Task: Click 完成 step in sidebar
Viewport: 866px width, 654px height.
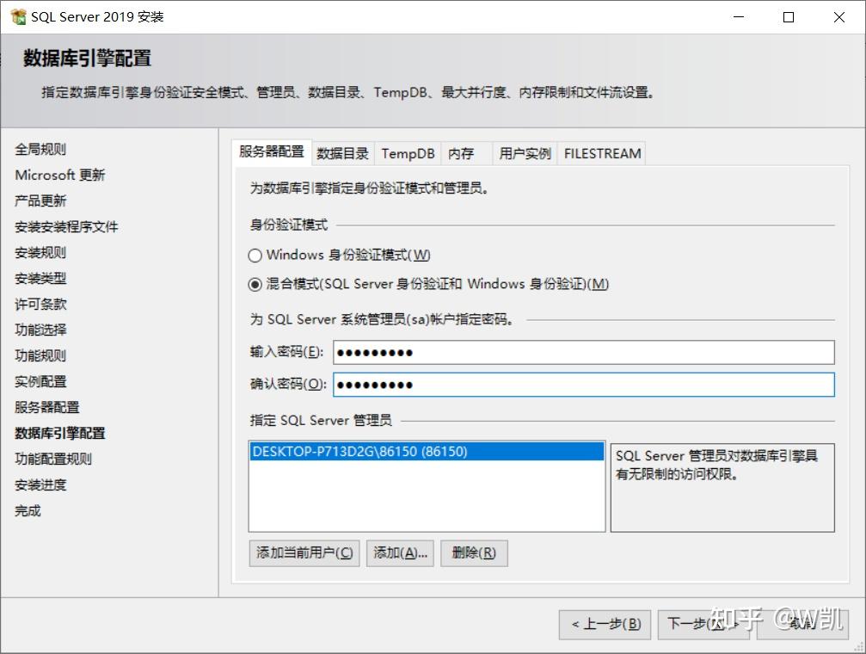Action: pyautogui.click(x=28, y=511)
